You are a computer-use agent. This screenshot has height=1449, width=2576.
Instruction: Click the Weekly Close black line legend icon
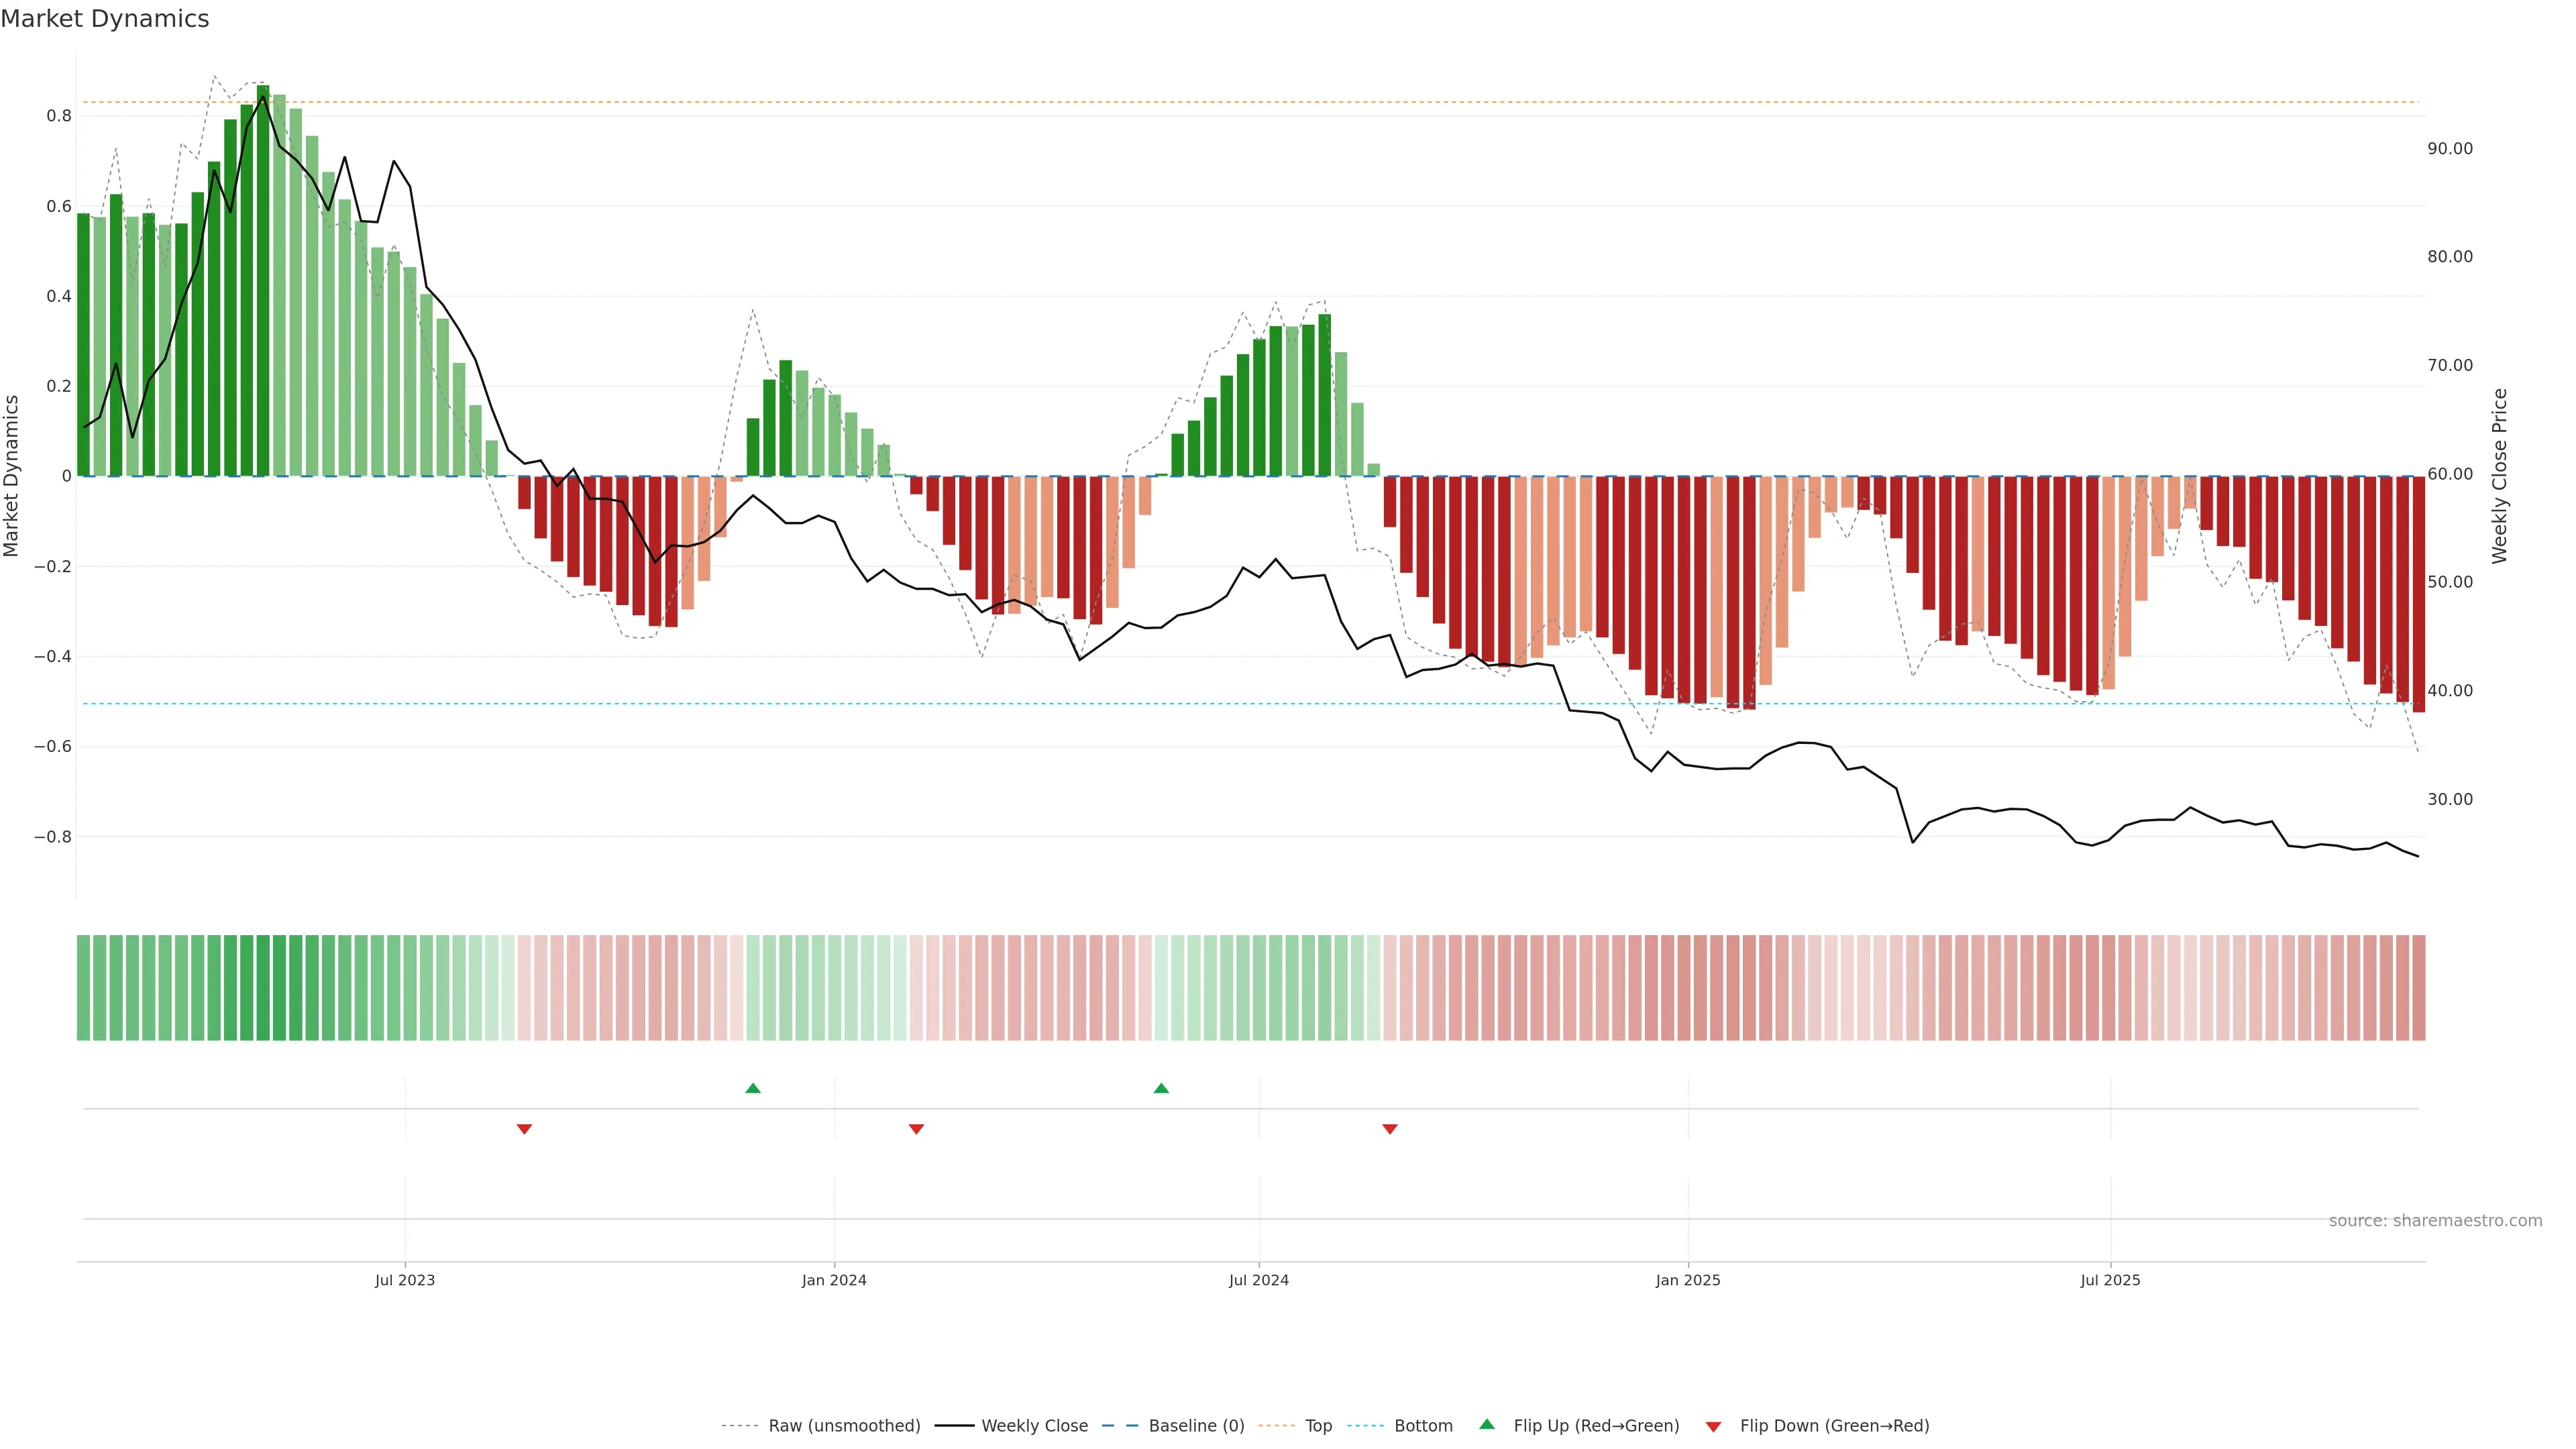[954, 1425]
